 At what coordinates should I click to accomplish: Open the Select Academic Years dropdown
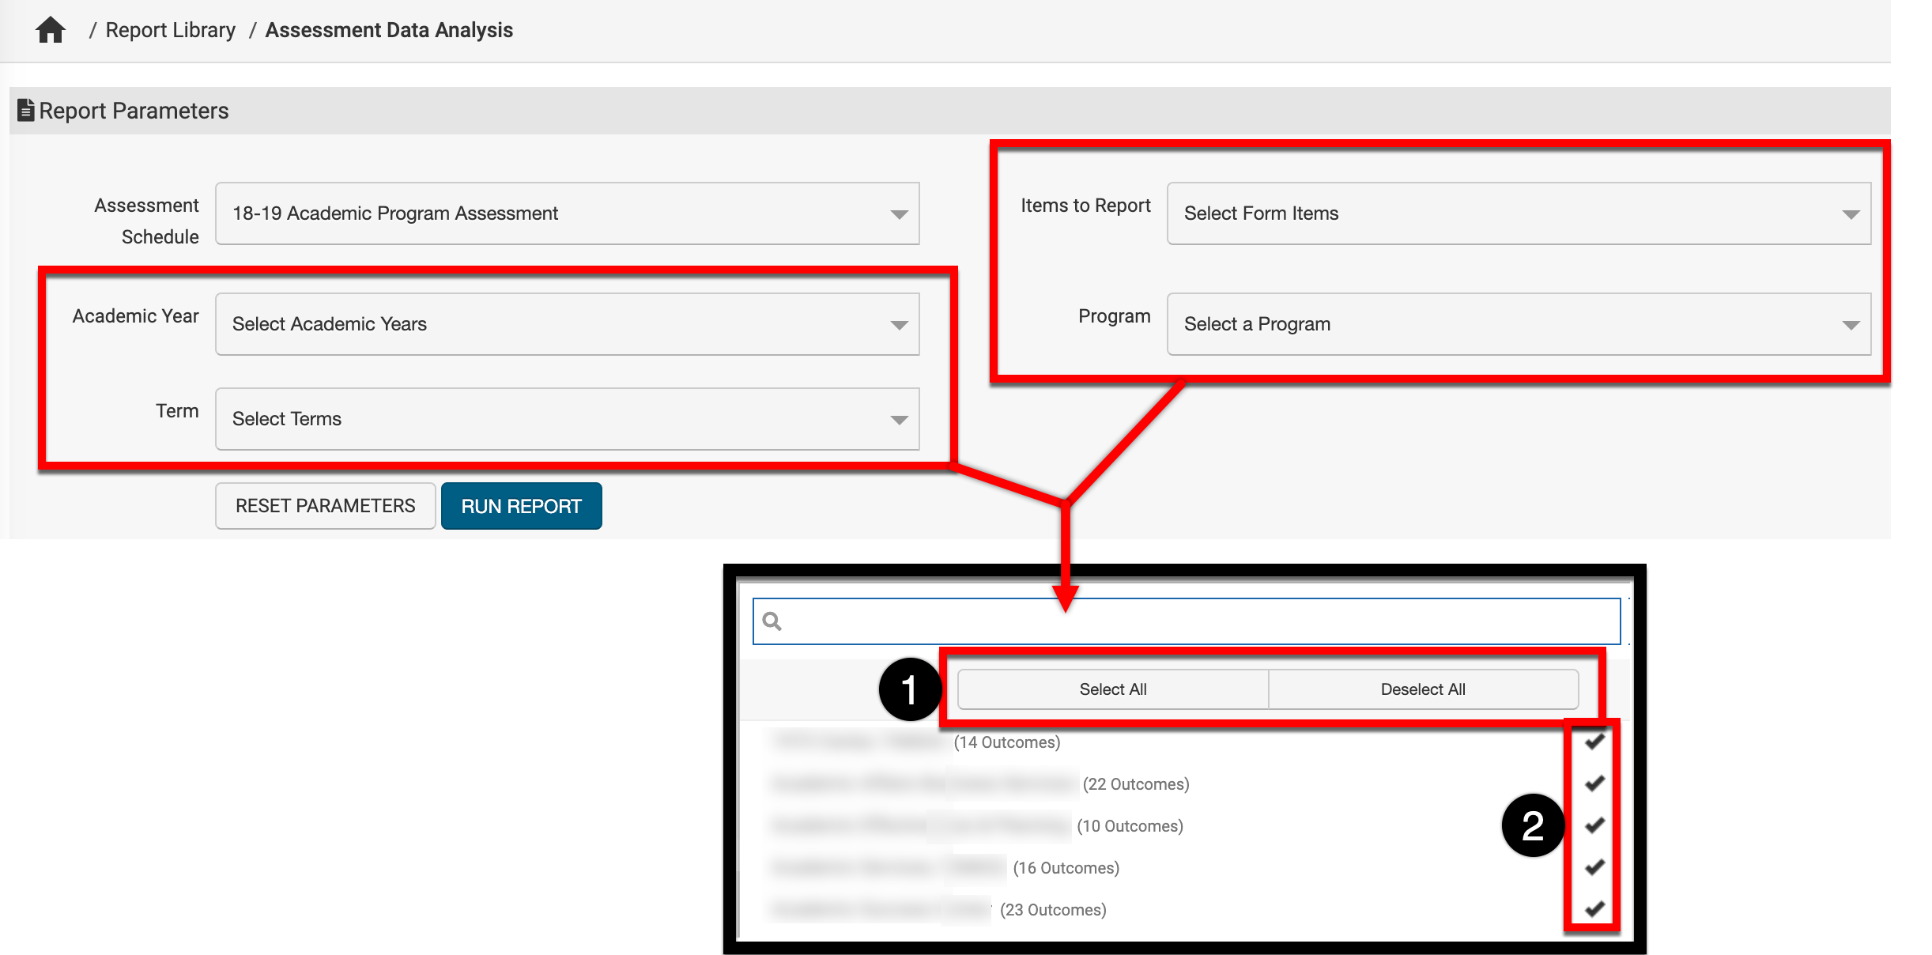[x=566, y=324]
